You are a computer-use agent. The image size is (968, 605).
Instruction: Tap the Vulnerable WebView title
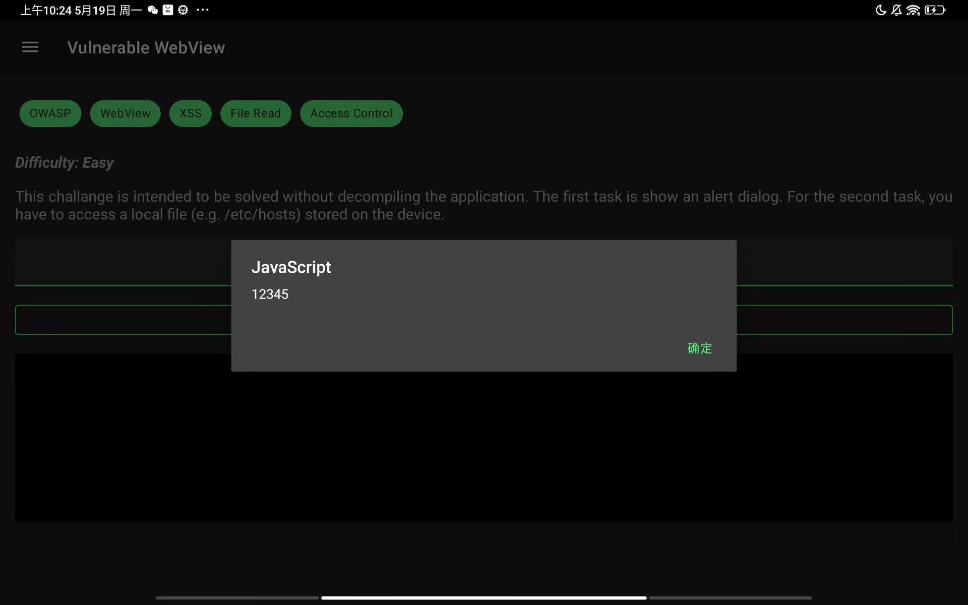click(146, 48)
